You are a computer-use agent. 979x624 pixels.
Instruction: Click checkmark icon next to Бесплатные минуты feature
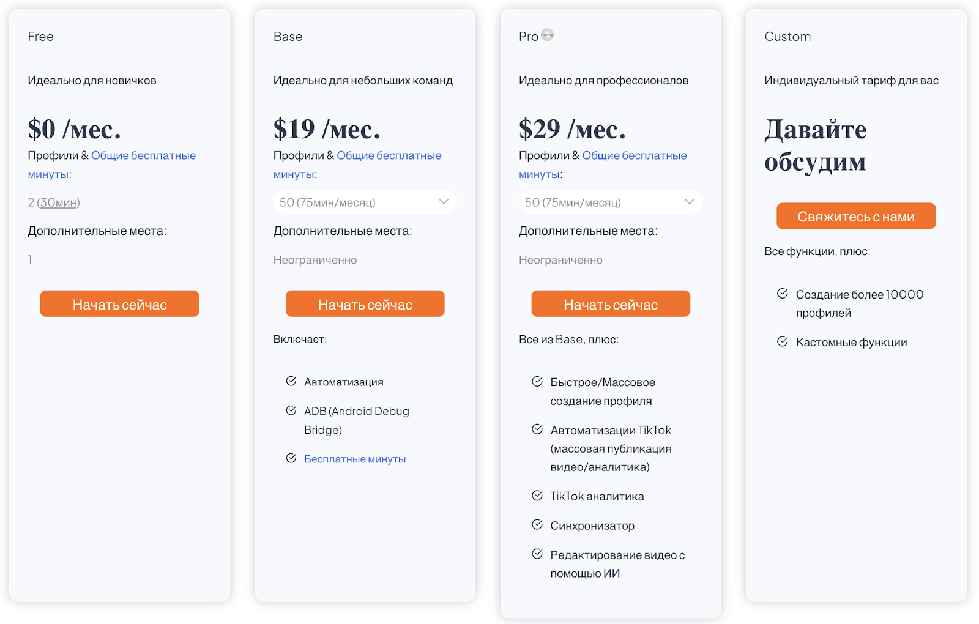coord(291,458)
